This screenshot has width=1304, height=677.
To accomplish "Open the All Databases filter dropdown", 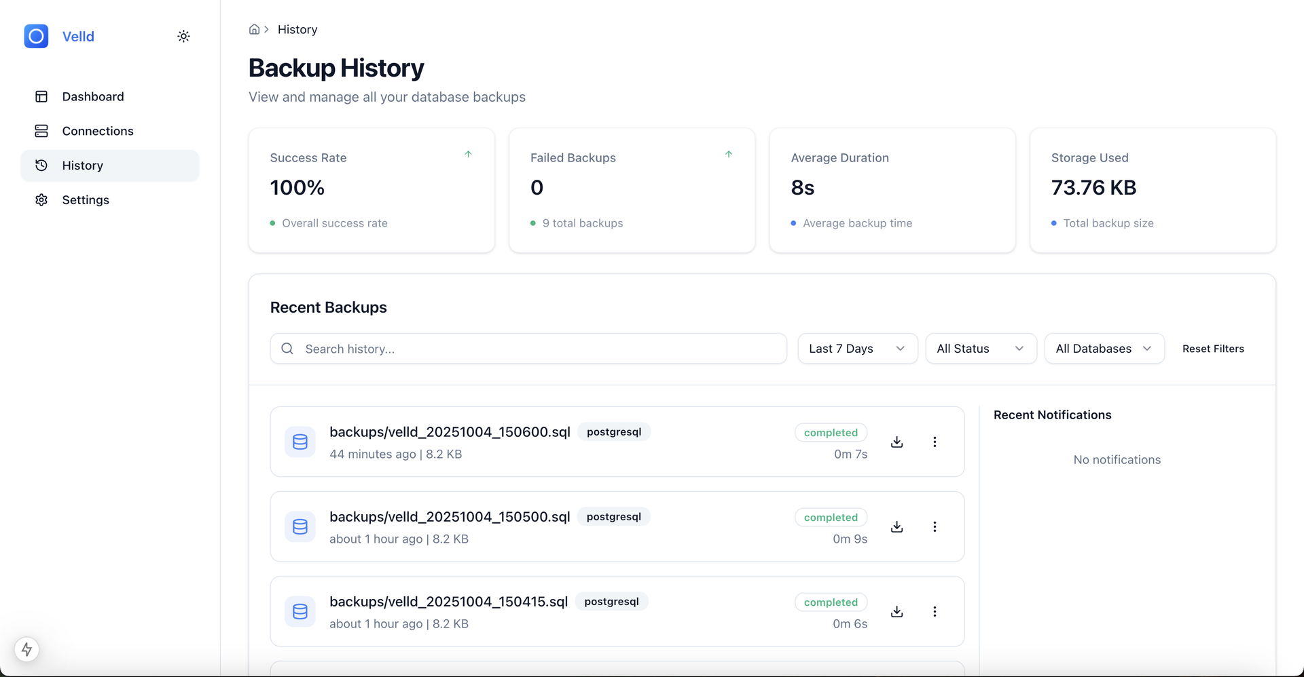I will tap(1104, 349).
